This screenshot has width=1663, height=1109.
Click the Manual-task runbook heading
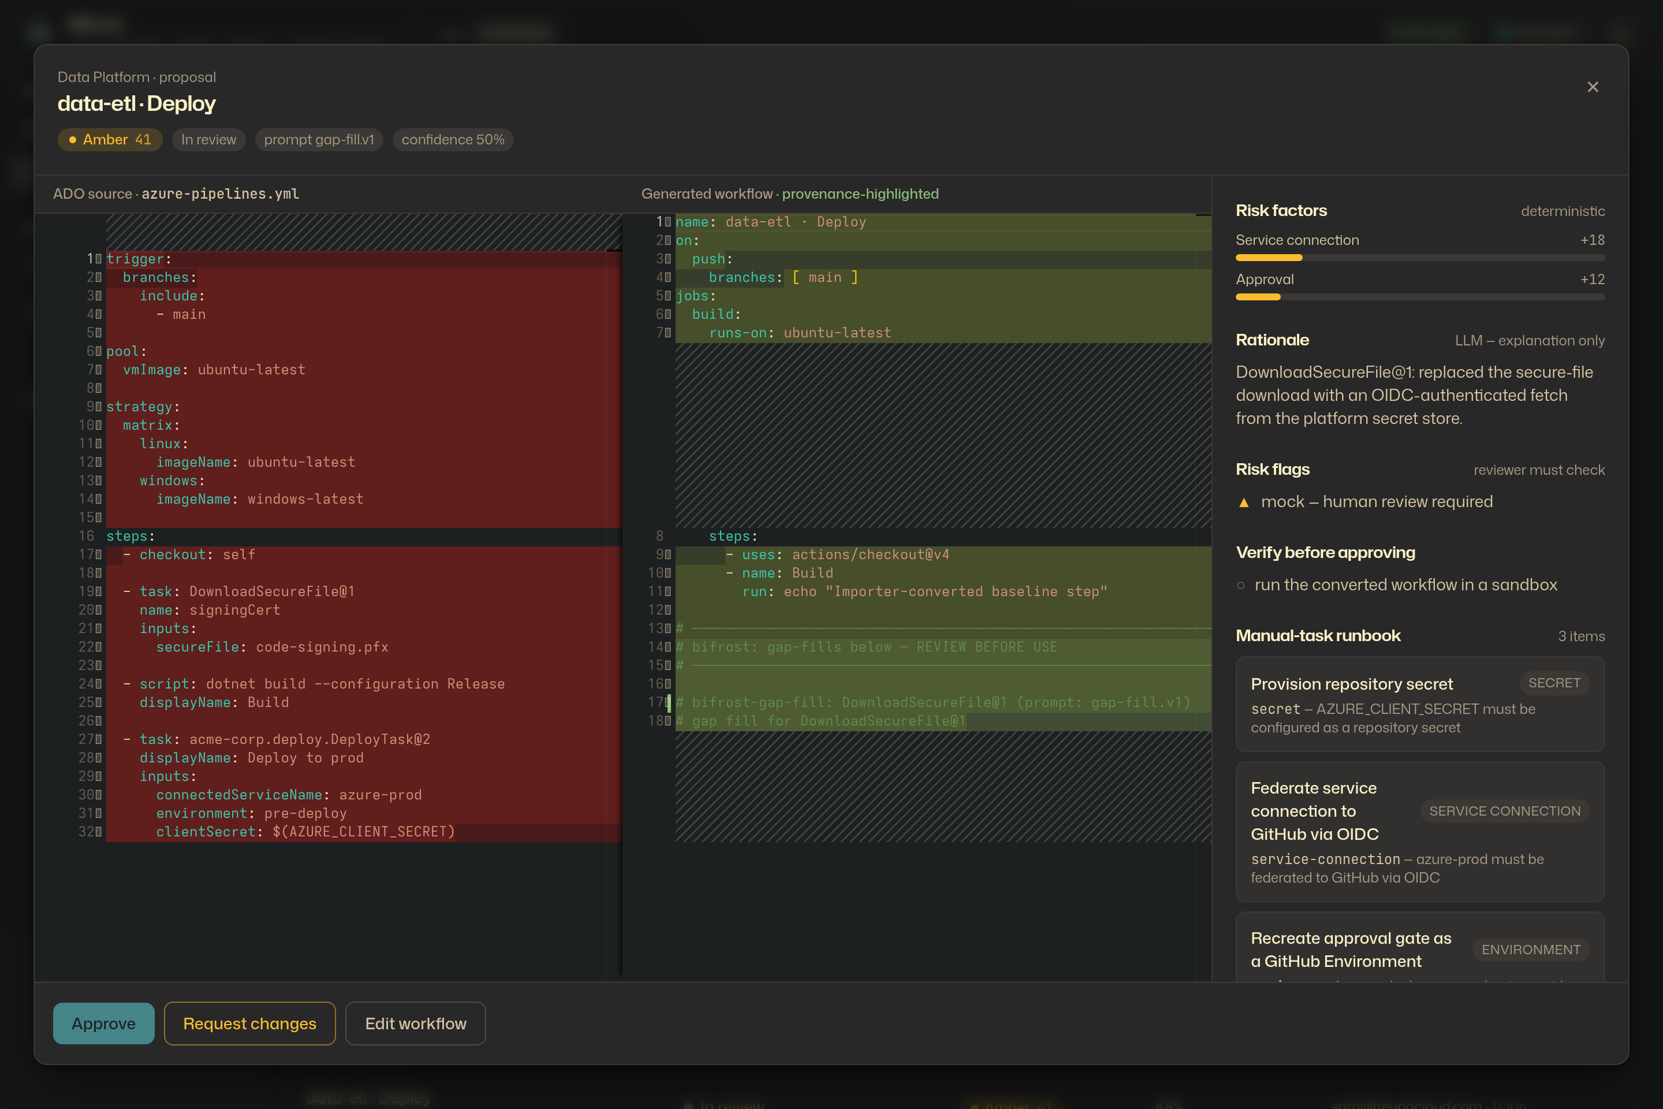coord(1318,636)
